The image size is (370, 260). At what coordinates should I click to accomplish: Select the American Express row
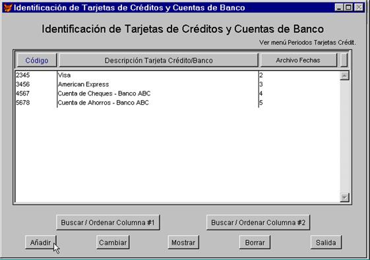[177, 84]
